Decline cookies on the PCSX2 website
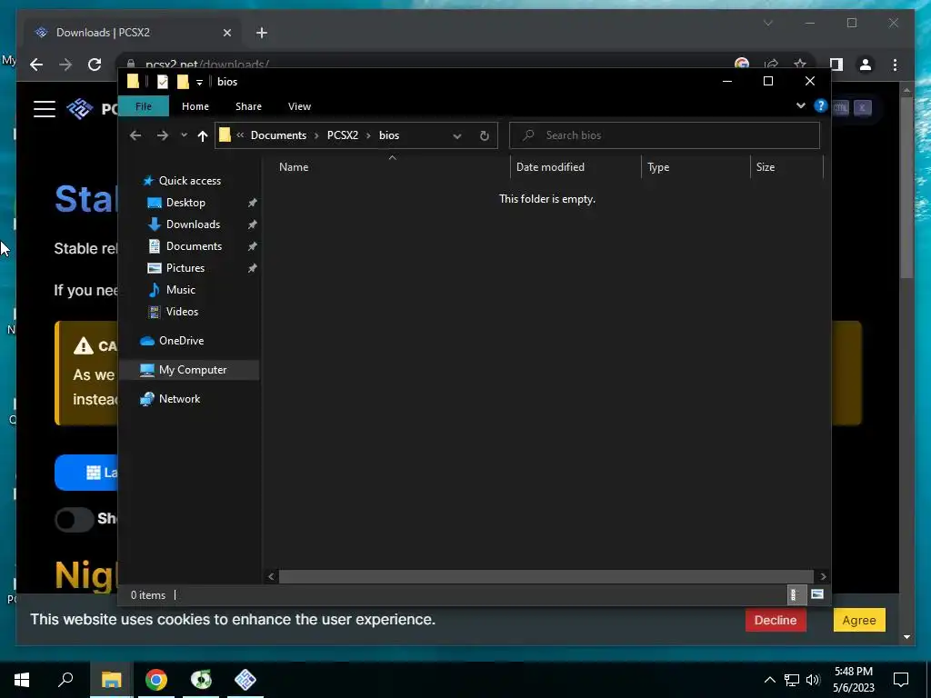931x698 pixels. coord(776,620)
